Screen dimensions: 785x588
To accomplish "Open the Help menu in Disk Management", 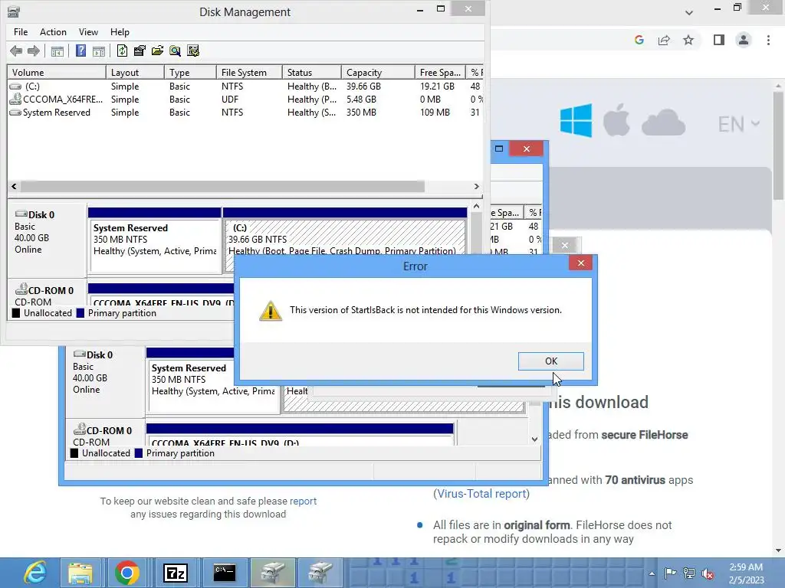I will pos(120,32).
